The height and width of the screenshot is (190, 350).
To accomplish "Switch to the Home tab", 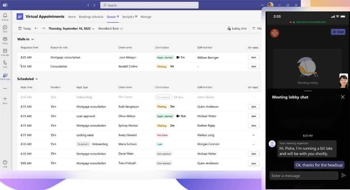I will (72, 17).
